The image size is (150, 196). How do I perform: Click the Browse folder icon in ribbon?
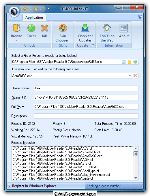[x=16, y=28]
